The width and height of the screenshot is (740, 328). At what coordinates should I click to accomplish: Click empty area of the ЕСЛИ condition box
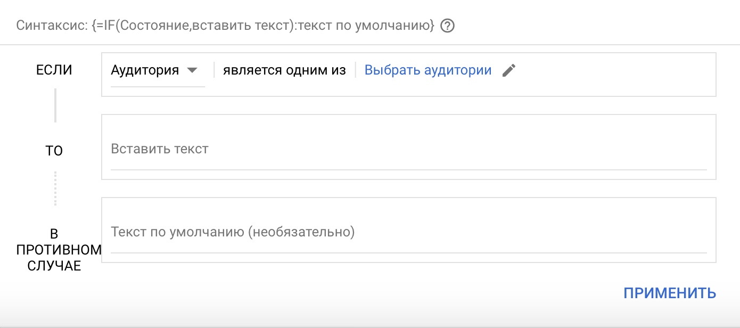(x=612, y=75)
